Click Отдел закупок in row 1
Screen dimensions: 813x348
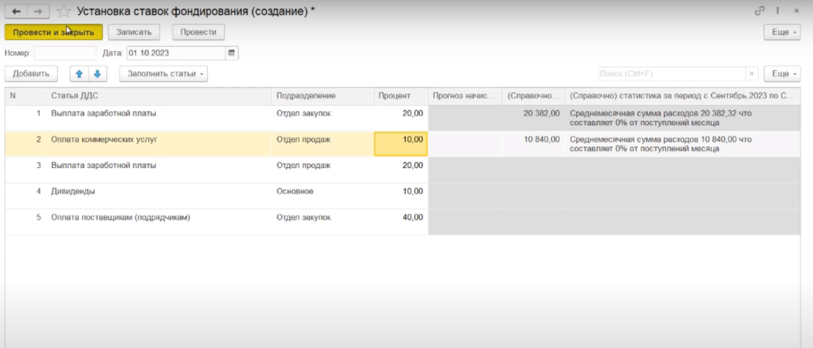click(322, 118)
